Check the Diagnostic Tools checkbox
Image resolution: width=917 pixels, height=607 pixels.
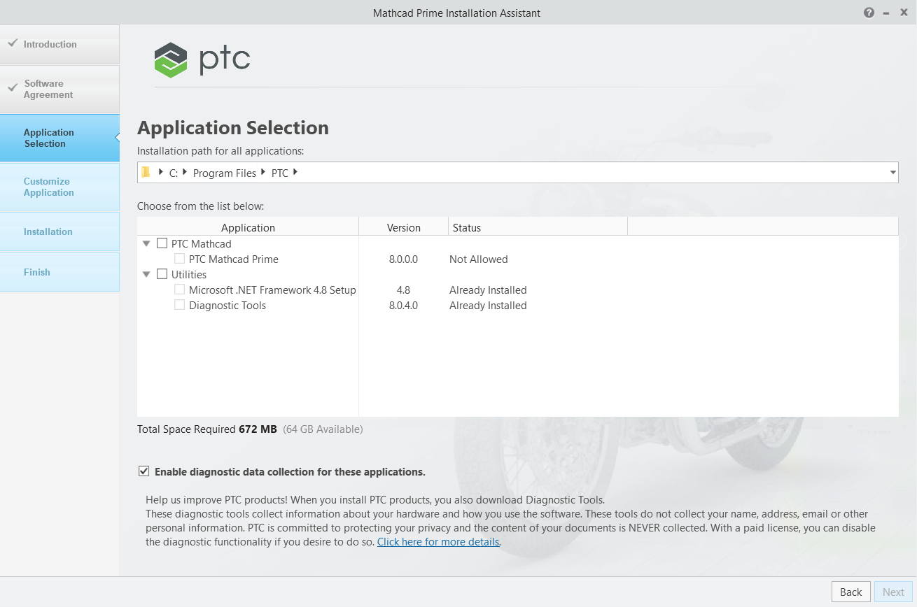(x=179, y=305)
